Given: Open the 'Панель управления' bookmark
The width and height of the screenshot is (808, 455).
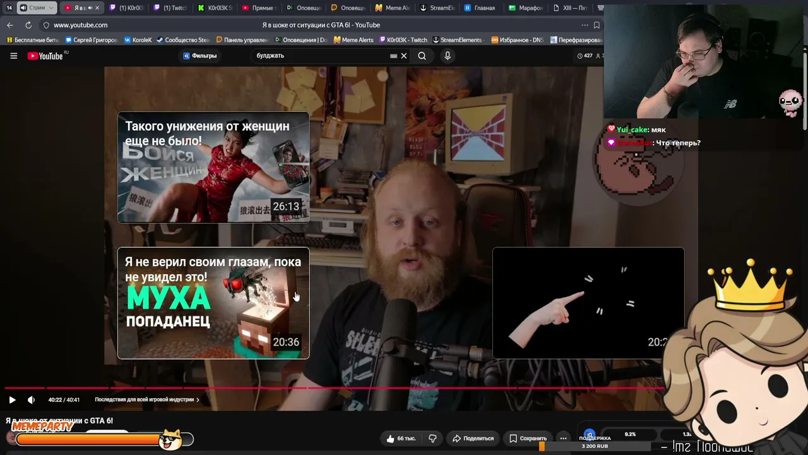Looking at the screenshot, I should tap(242, 40).
